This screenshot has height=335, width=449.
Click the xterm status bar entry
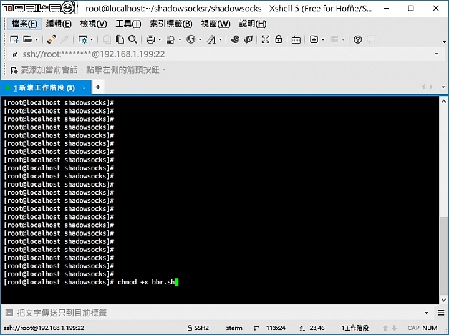point(234,328)
